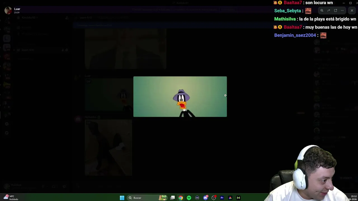
Task: Click the enlarged Daffy Duck image
Action: coord(180,97)
